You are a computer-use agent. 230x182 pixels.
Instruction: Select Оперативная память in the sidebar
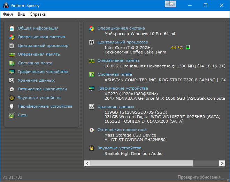pos(39,54)
